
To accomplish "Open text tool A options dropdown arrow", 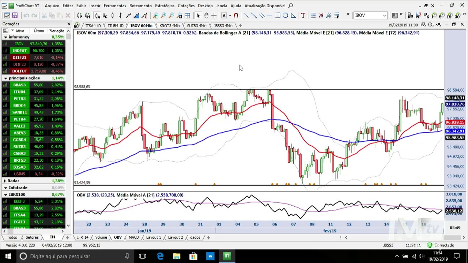I will pos(229,15).
